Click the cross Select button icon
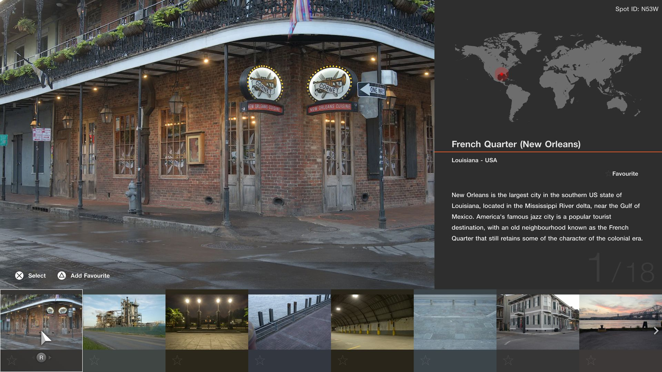662x372 pixels. pyautogui.click(x=19, y=276)
